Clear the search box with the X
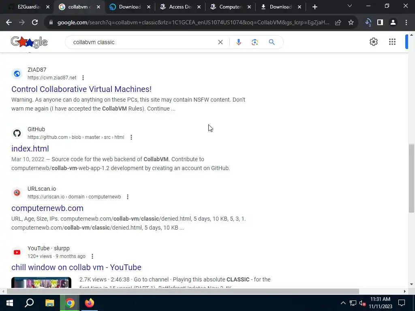 click(x=220, y=42)
